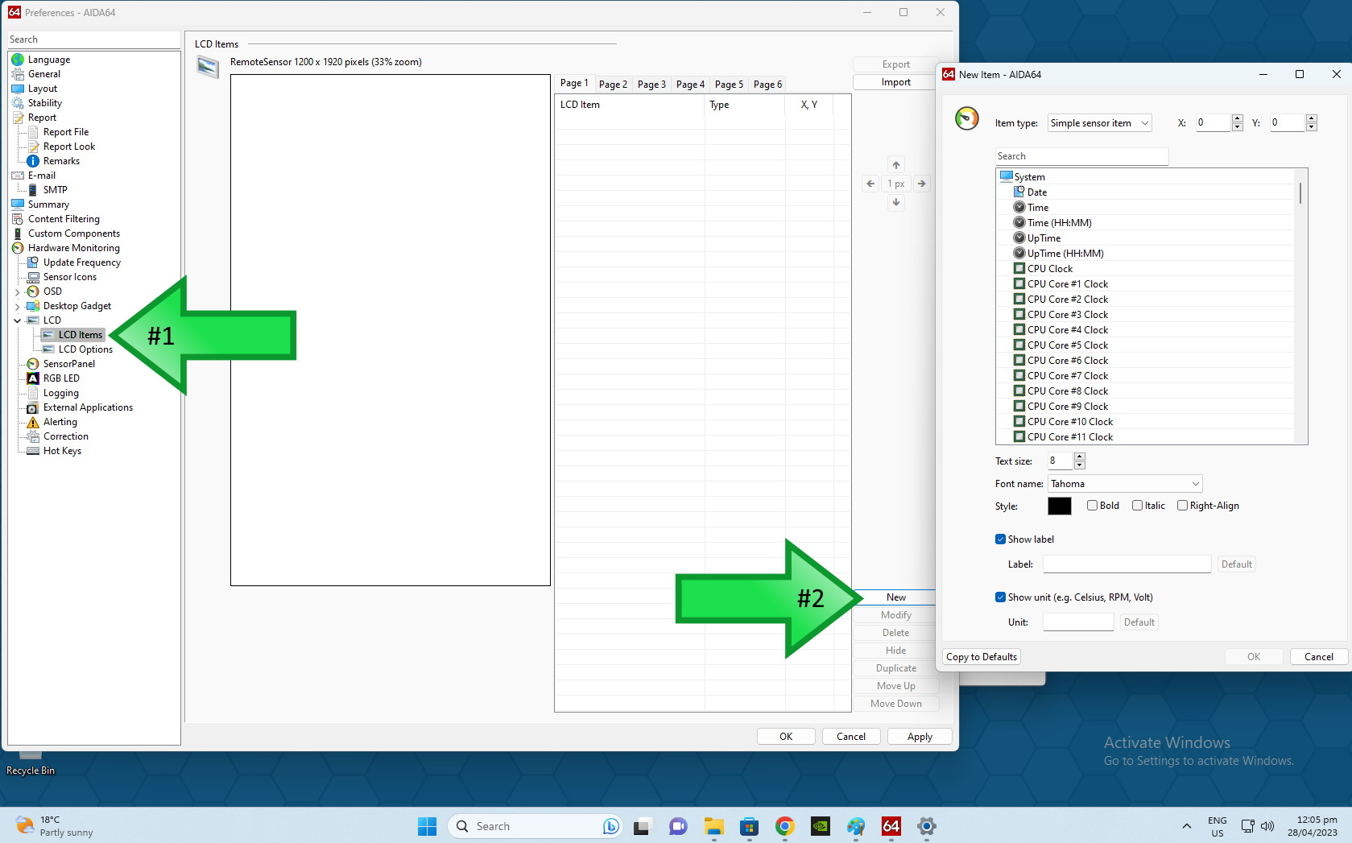Toggle the Right-Align checkbox
Image resolution: width=1352 pixels, height=843 pixels.
point(1183,506)
